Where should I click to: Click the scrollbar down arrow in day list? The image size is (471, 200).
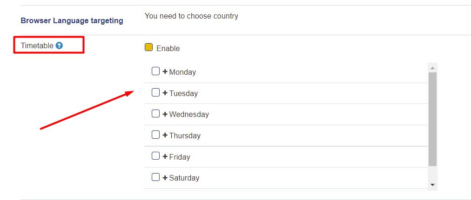[432, 185]
